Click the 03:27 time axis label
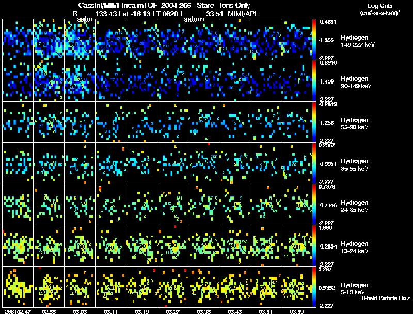This screenshot has width=413, height=314. click(x=172, y=311)
